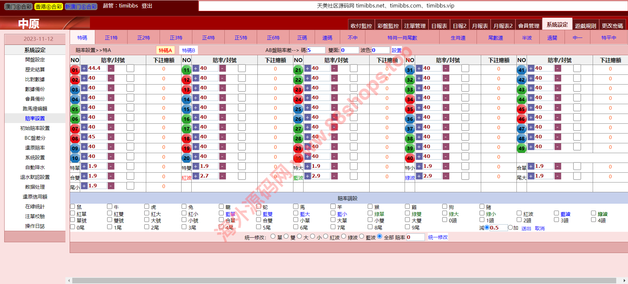This screenshot has width=628, height=284.
Task: Click the blue ball number 41
Action: click(x=521, y=70)
